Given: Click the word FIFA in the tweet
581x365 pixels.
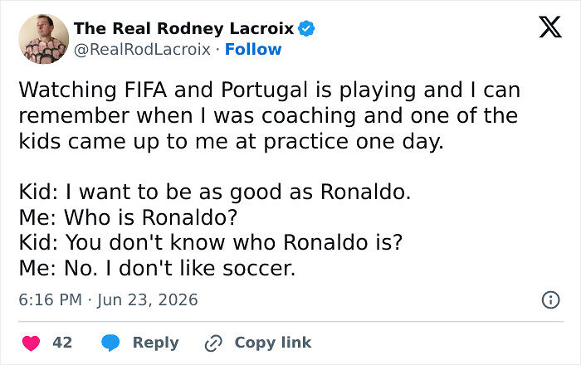Looking at the screenshot, I should point(145,90).
